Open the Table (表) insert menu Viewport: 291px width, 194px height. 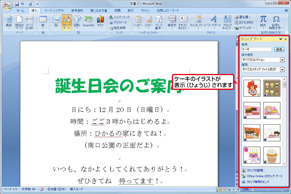pyautogui.click(x=43, y=22)
